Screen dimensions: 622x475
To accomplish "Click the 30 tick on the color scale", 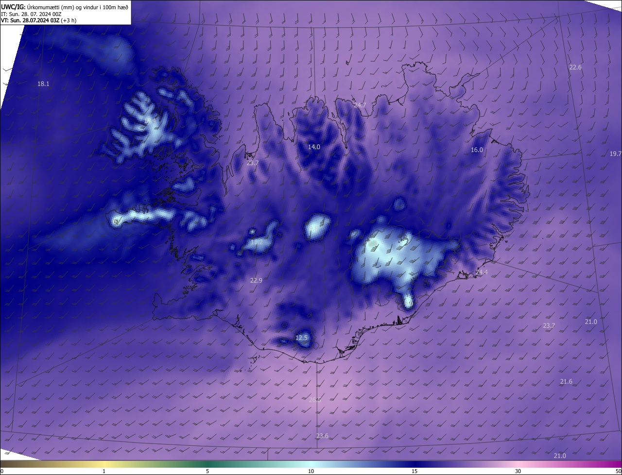I will click(x=518, y=471).
